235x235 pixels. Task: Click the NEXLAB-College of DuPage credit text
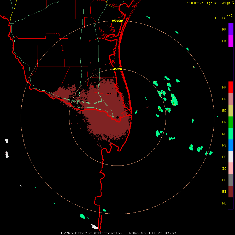208,3
